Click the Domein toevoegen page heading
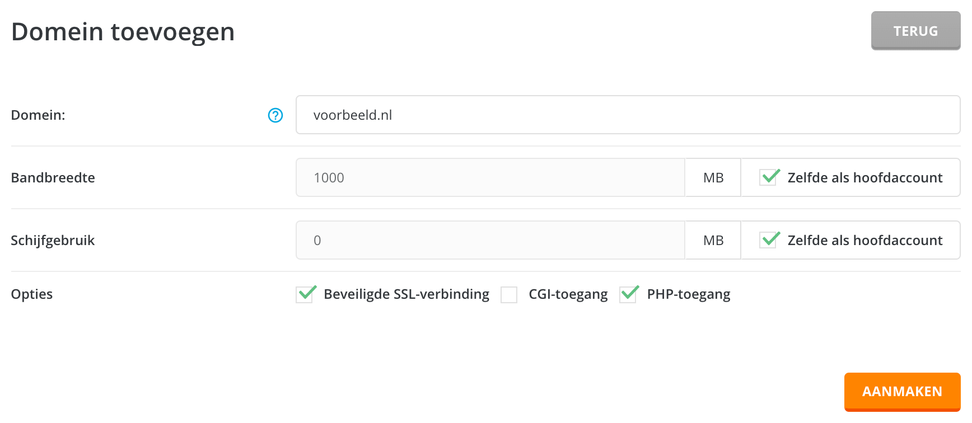 click(123, 32)
